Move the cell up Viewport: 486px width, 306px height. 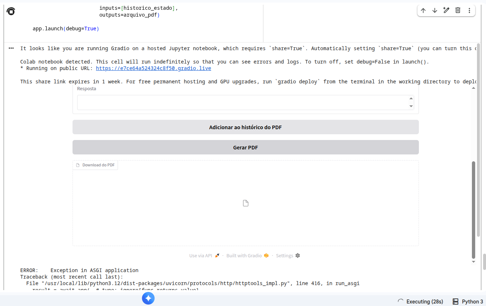click(423, 10)
